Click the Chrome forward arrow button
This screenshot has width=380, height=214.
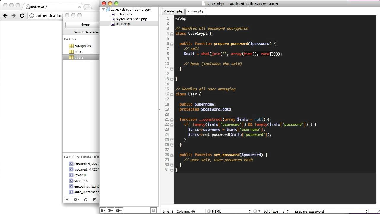[x=13, y=16]
